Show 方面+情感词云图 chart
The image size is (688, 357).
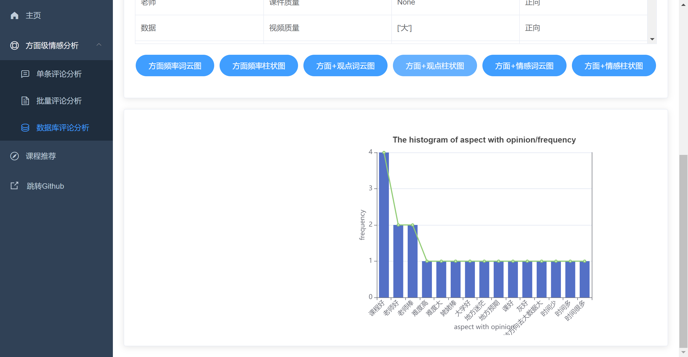pyautogui.click(x=524, y=66)
